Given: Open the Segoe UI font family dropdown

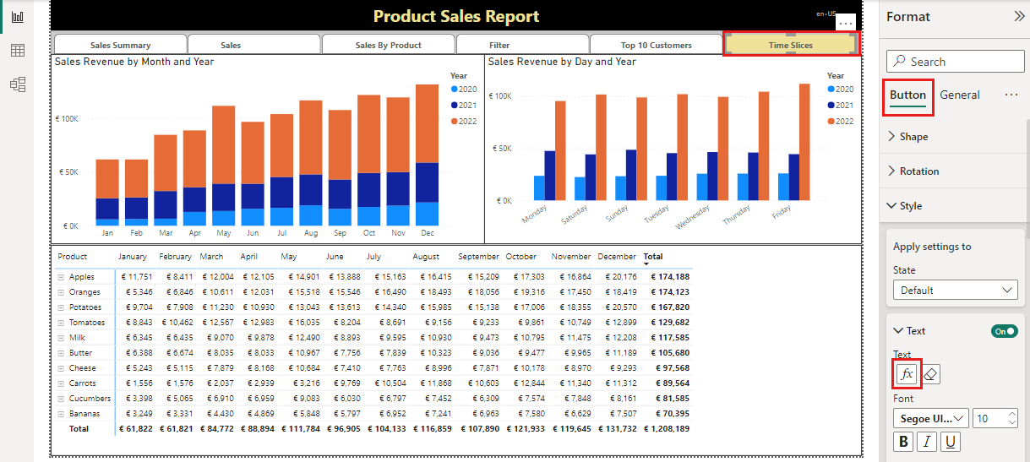Looking at the screenshot, I should (931, 418).
